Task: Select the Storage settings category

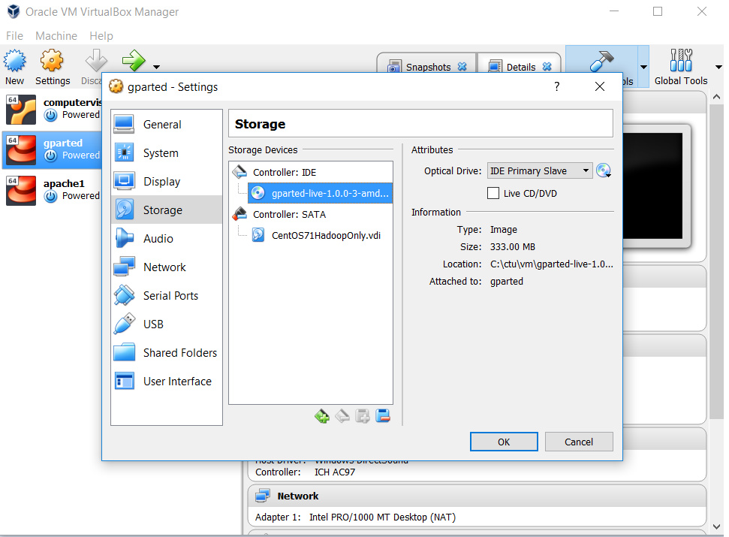Action: (167, 210)
